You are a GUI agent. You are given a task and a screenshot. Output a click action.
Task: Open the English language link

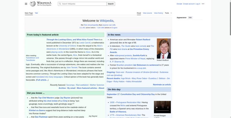pos(115,27)
